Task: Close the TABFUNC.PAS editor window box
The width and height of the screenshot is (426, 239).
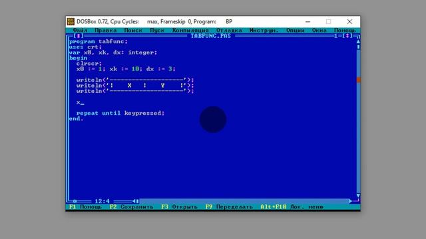Action: 79,36
